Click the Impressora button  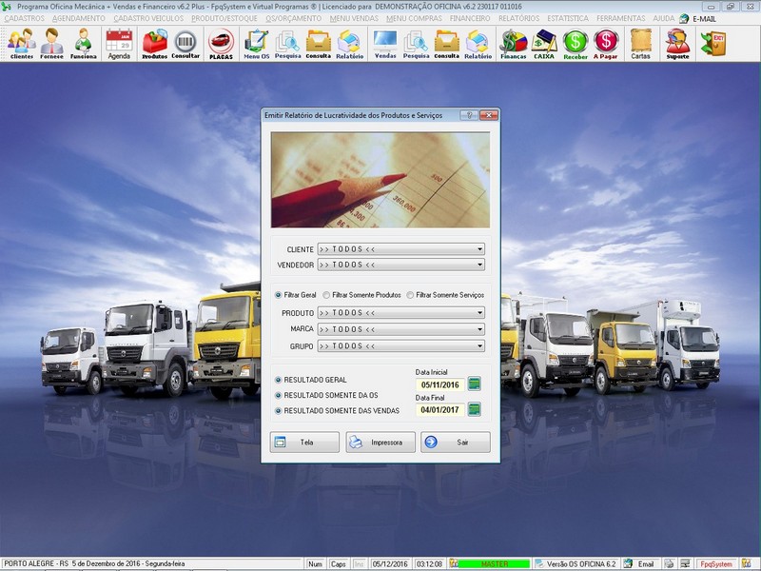tap(380, 442)
